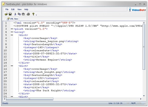Click the Open file toolbar icon
This screenshot has height=107, width=148.
point(6,14)
